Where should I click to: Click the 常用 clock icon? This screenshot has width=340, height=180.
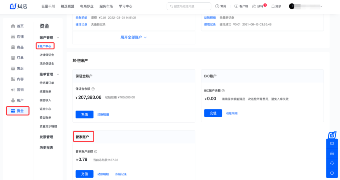(x=217, y=6)
